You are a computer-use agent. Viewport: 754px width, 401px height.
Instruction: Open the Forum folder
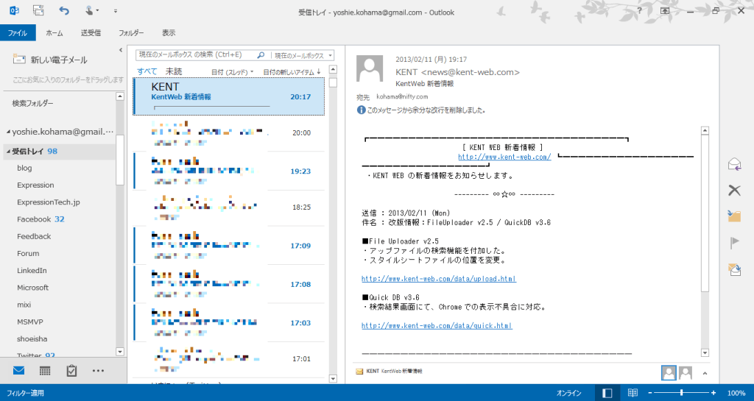[29, 253]
